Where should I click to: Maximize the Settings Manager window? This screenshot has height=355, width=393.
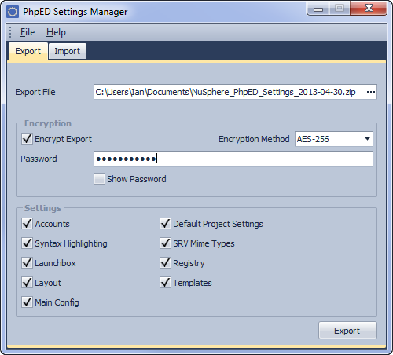(x=340, y=8)
